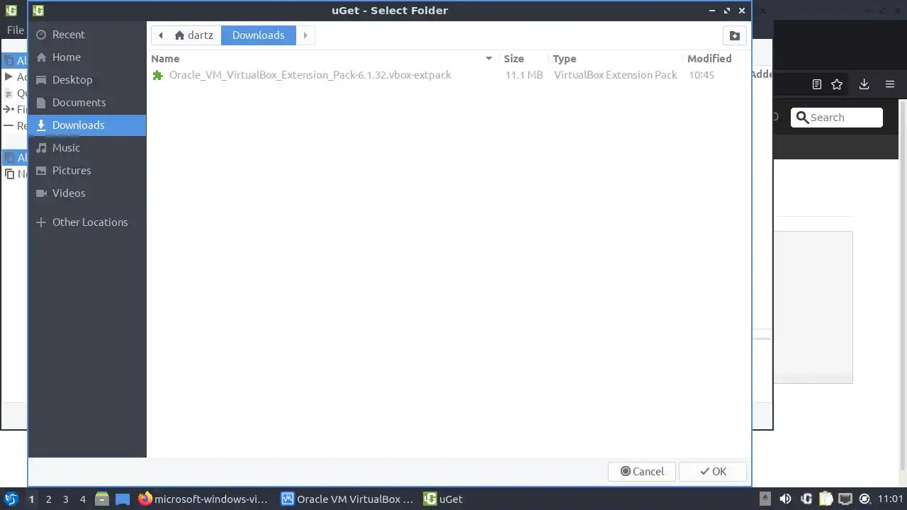Viewport: 907px width, 510px height.
Task: Click the green extension pack file icon
Action: coord(158,74)
